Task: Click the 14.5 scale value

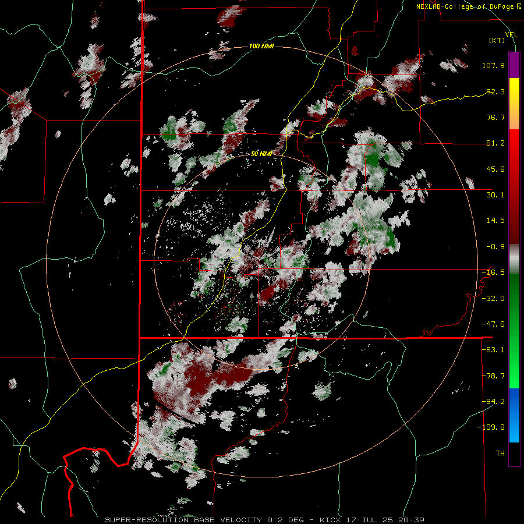Action: tap(495, 221)
